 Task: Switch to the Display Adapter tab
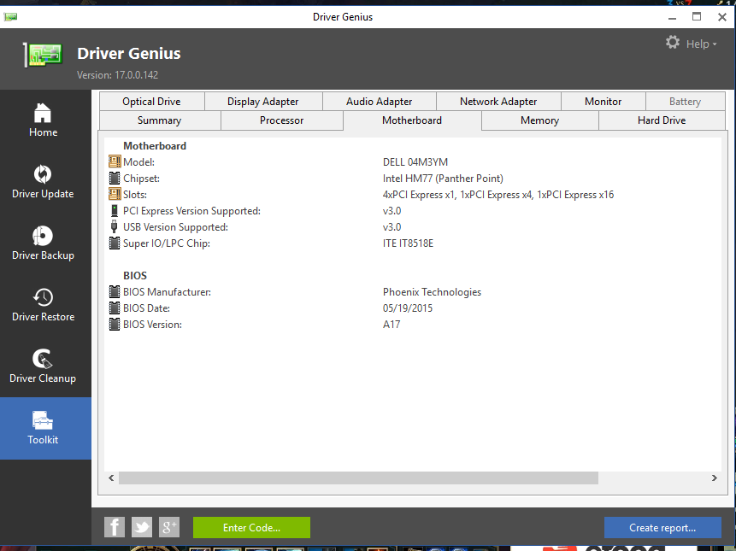(263, 102)
